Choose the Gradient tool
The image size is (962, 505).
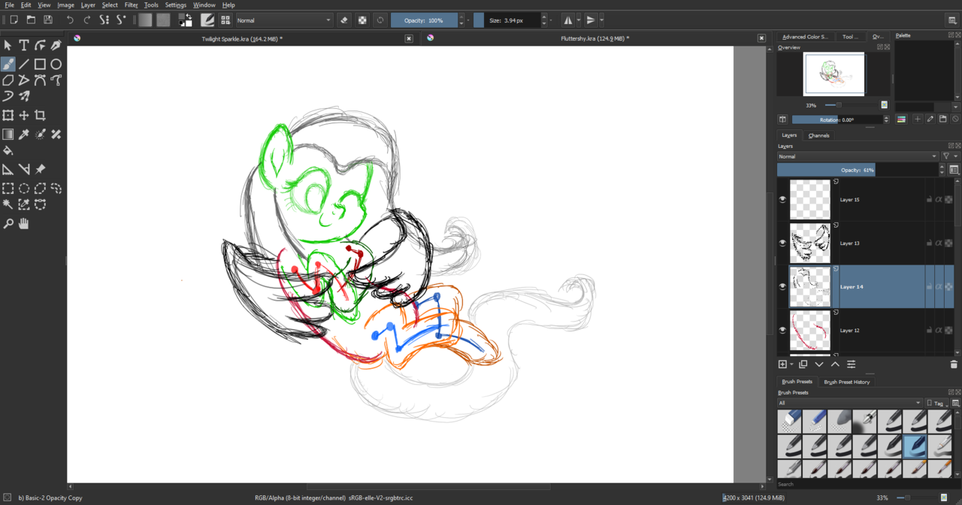[x=8, y=135]
